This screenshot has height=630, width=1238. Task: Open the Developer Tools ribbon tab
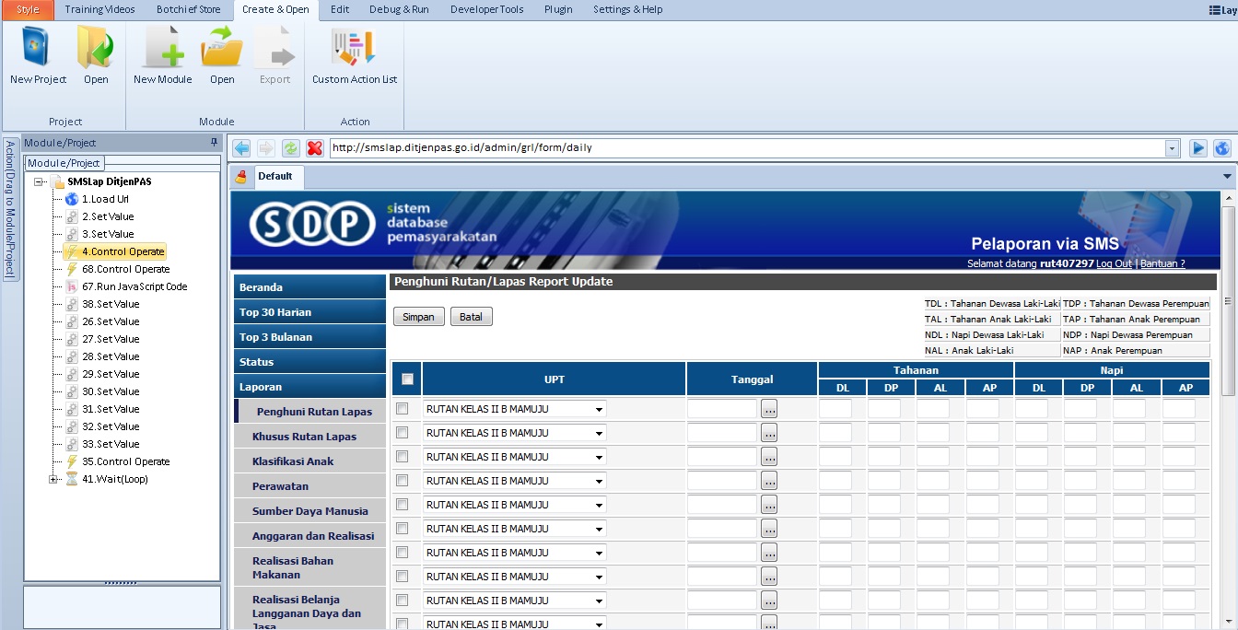486,9
